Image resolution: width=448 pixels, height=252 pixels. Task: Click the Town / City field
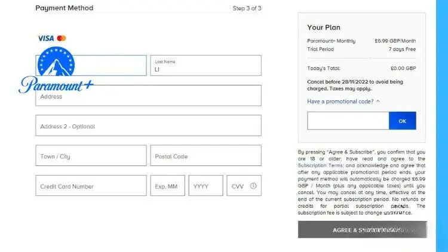pos(91,156)
